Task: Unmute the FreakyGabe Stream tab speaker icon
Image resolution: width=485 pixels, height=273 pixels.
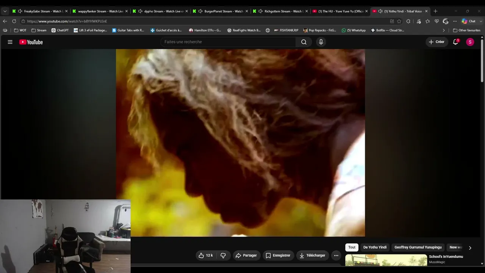Action: pos(20,11)
